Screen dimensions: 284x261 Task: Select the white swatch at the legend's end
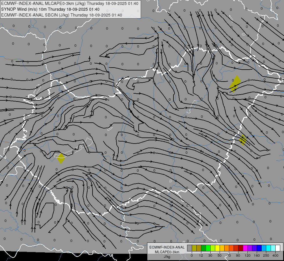click(278, 248)
